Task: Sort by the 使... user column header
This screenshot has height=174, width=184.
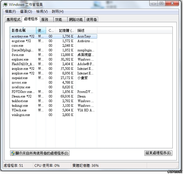Action: coord(41,30)
